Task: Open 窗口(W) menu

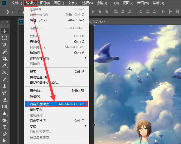Action: point(143,3)
